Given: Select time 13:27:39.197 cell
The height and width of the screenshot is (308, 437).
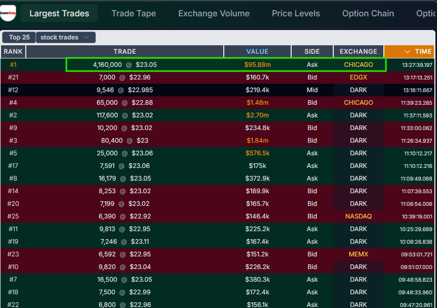Looking at the screenshot, I should point(417,65).
